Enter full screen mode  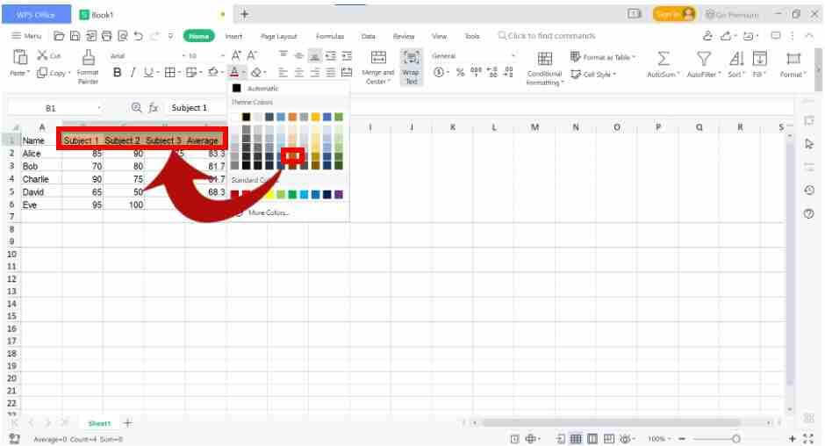click(808, 439)
